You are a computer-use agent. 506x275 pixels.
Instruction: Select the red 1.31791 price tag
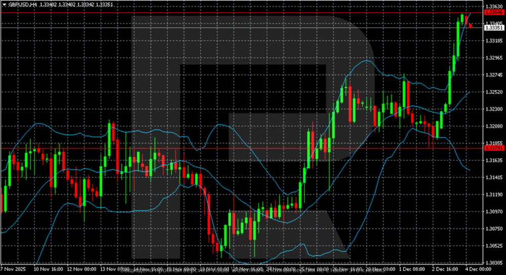click(494, 148)
